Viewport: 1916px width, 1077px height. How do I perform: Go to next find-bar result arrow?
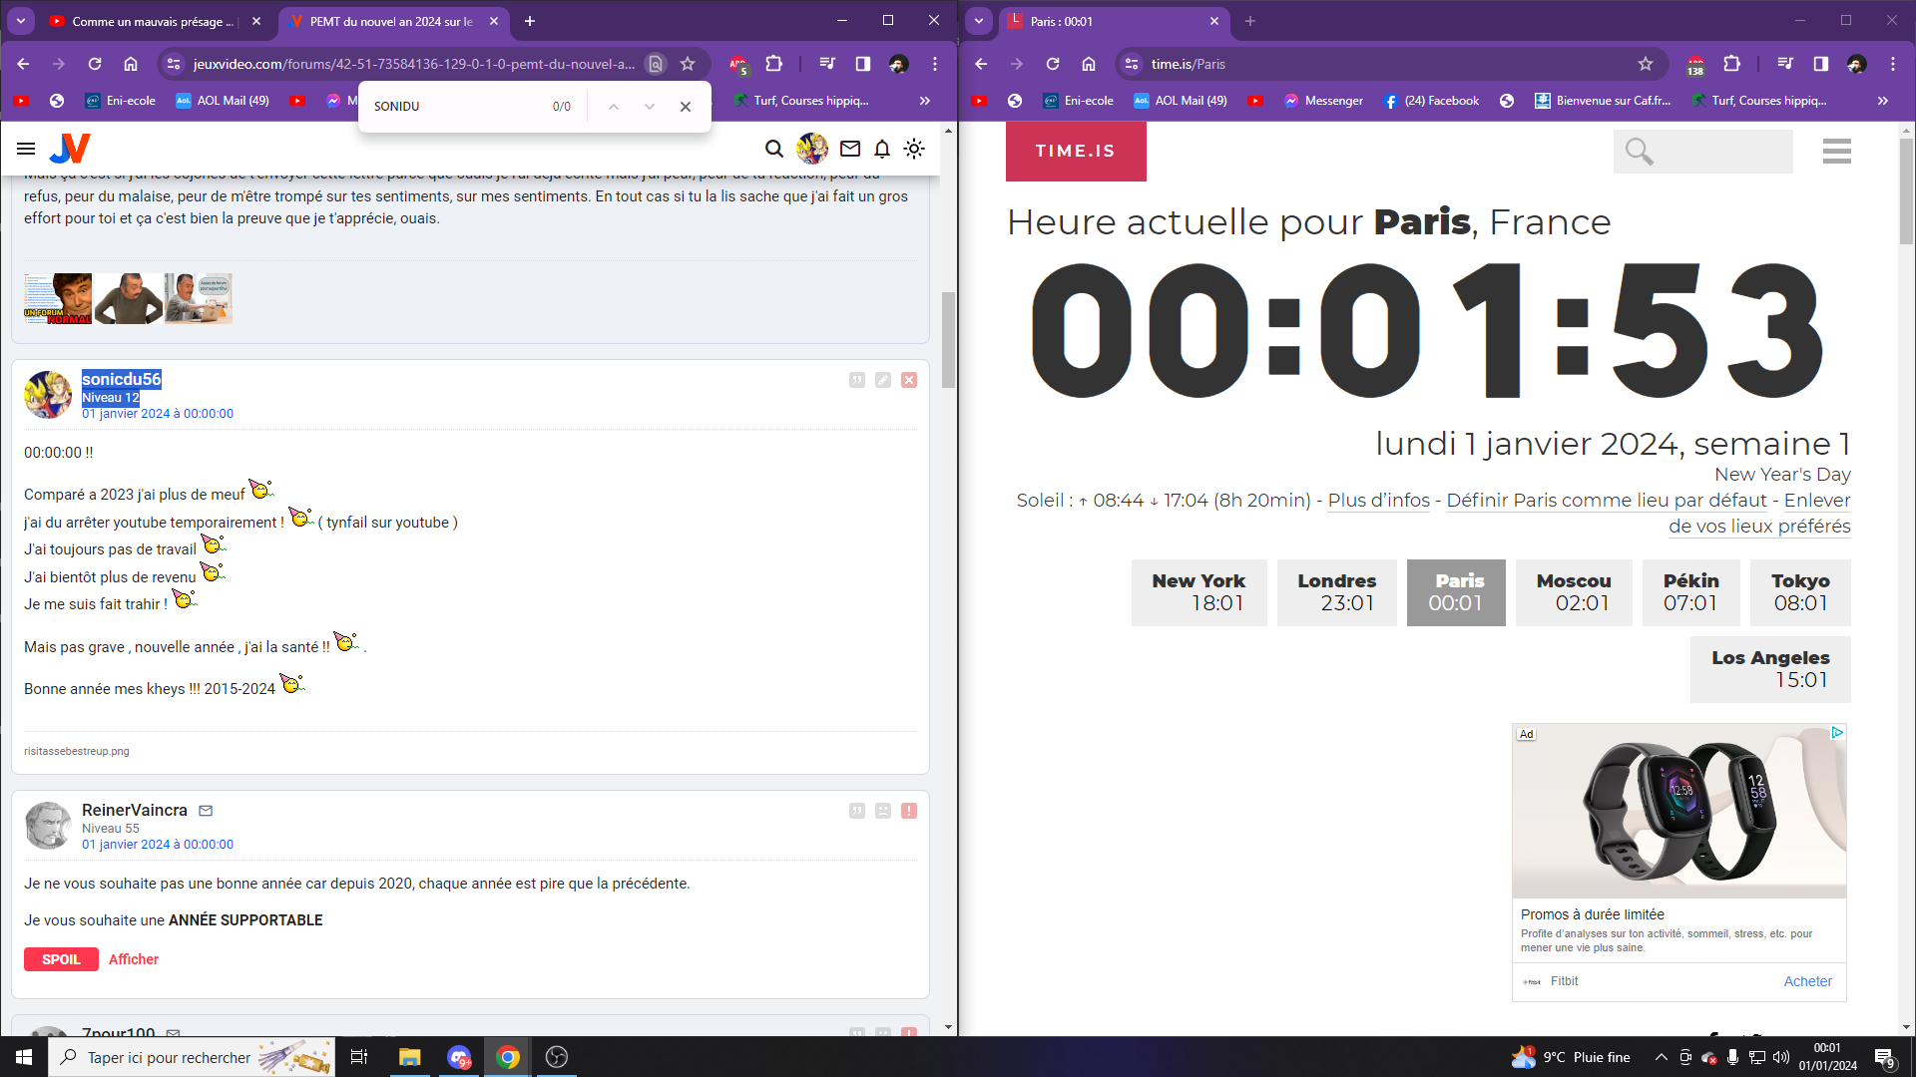650,107
